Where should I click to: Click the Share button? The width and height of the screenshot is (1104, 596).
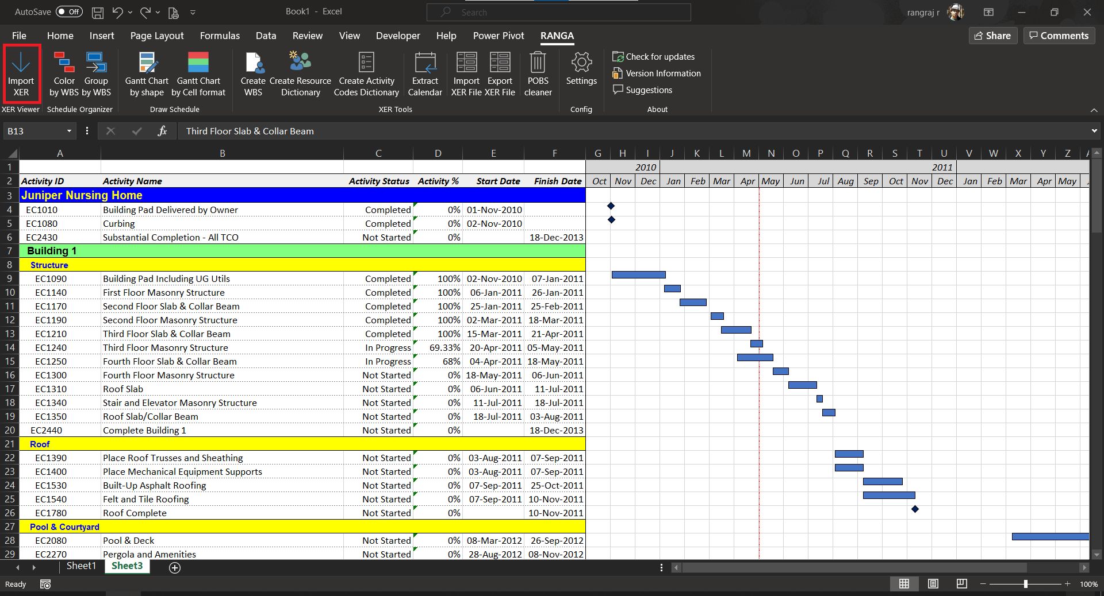click(992, 35)
